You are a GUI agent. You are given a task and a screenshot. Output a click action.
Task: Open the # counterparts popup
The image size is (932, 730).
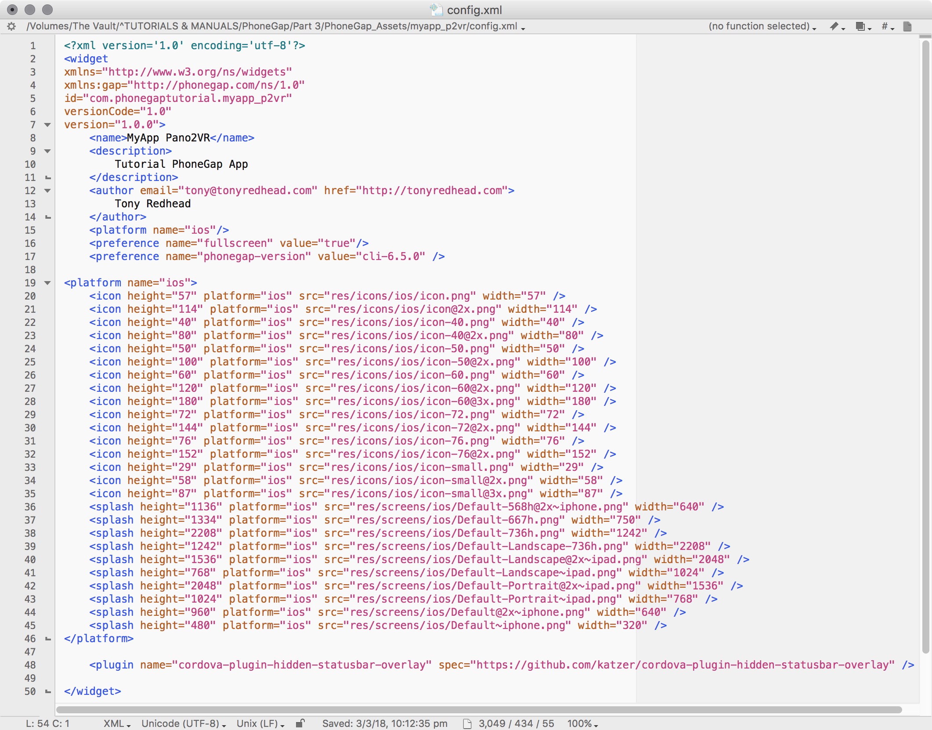tap(888, 26)
